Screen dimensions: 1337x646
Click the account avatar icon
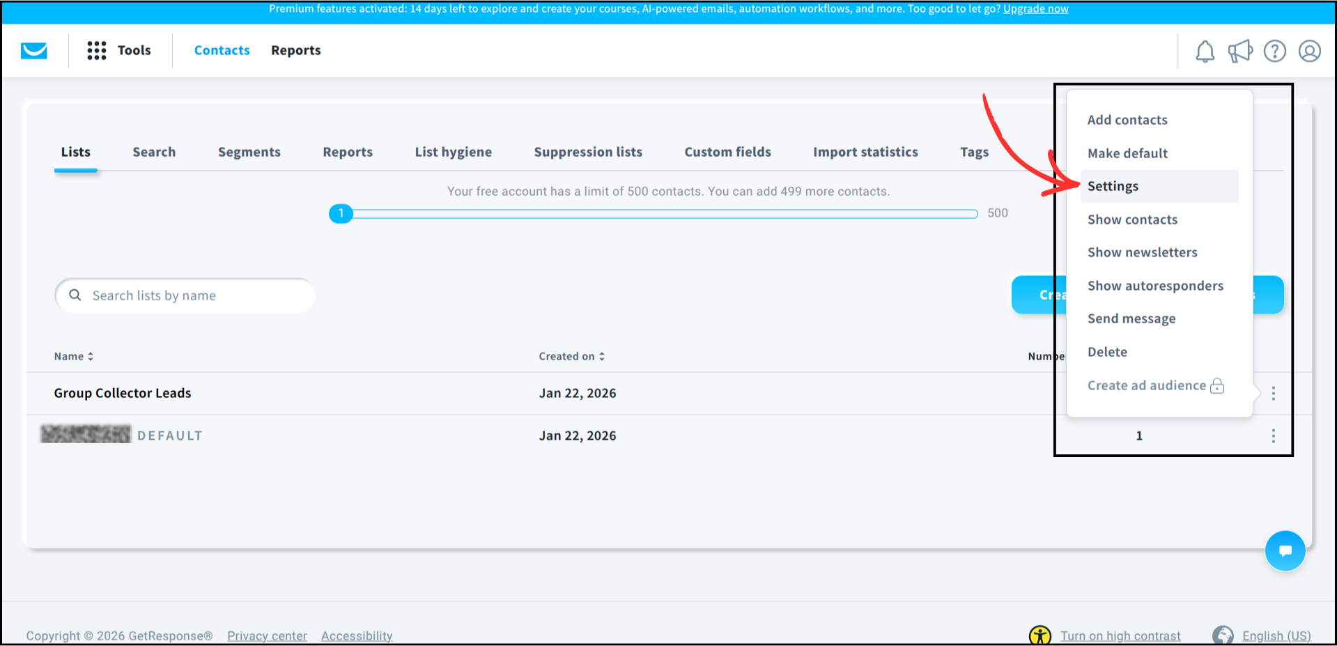1310,51
